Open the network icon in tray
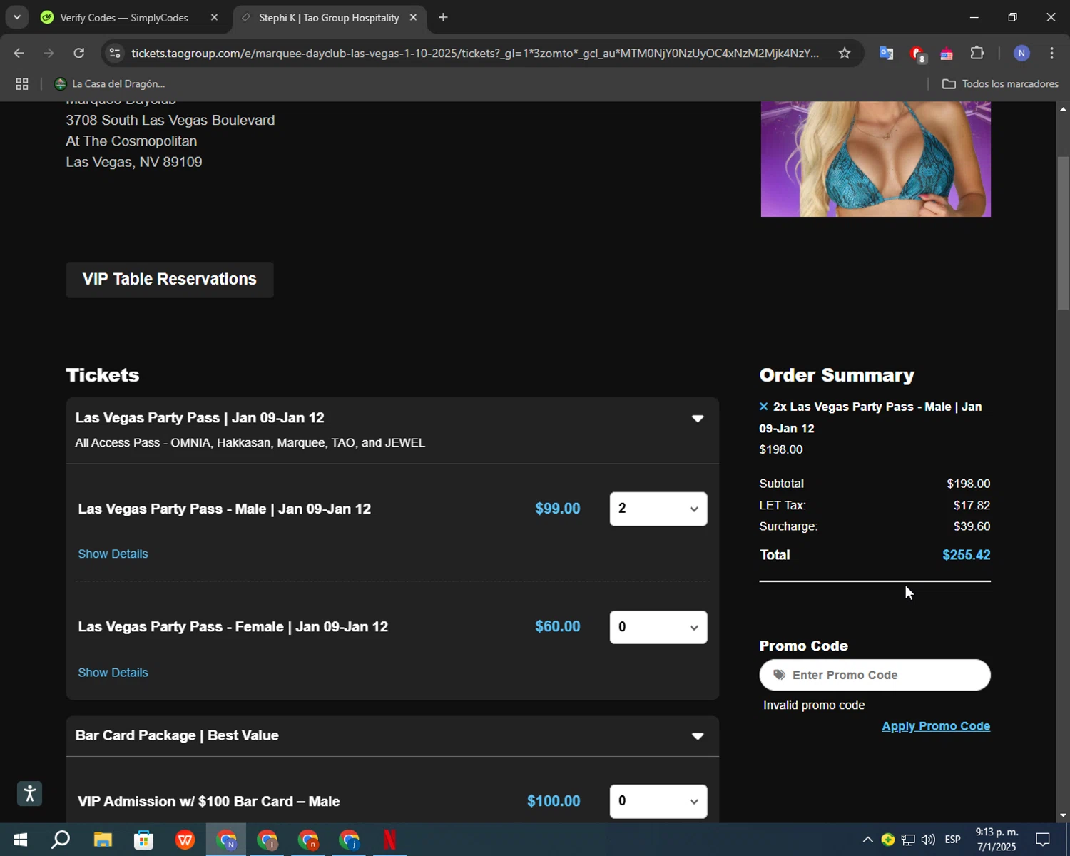 pyautogui.click(x=908, y=840)
